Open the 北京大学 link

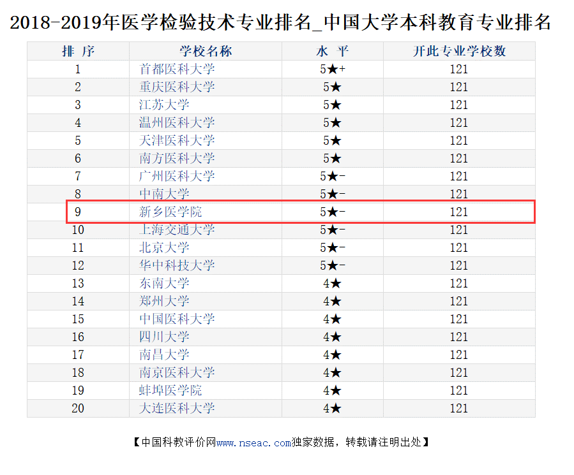point(164,247)
